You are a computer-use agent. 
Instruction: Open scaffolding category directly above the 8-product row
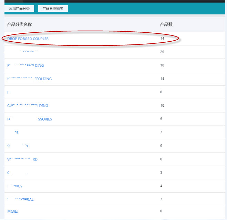30,79
